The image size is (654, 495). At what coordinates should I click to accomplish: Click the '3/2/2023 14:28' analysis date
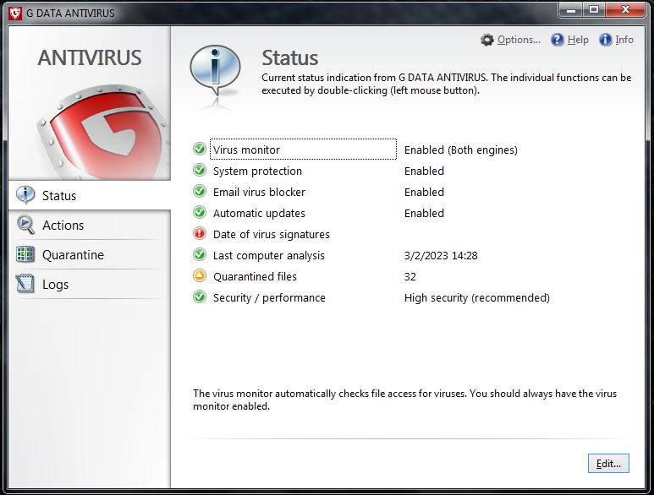pos(441,255)
